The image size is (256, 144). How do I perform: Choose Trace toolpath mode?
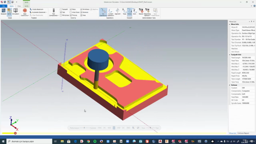pos(124,12)
